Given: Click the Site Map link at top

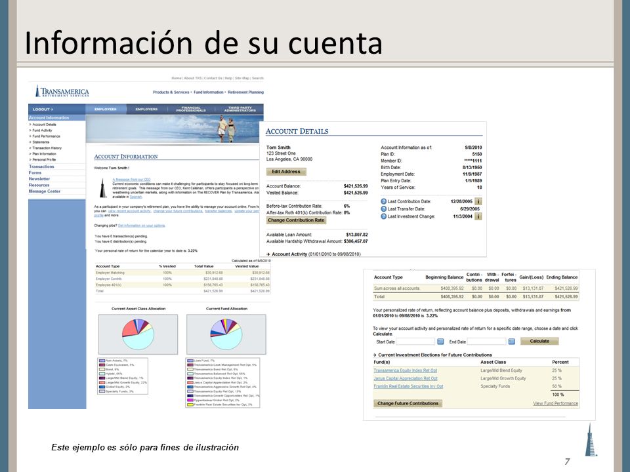Looking at the screenshot, I should [x=242, y=78].
